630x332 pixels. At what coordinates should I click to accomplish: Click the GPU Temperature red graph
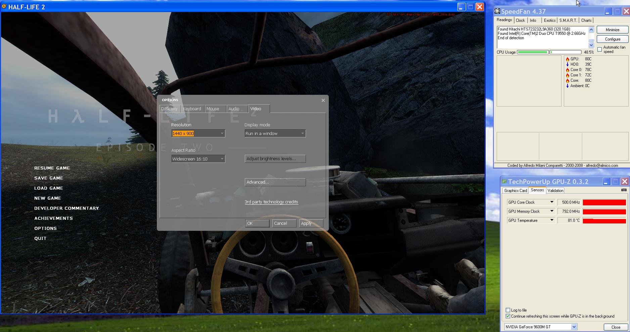(604, 220)
